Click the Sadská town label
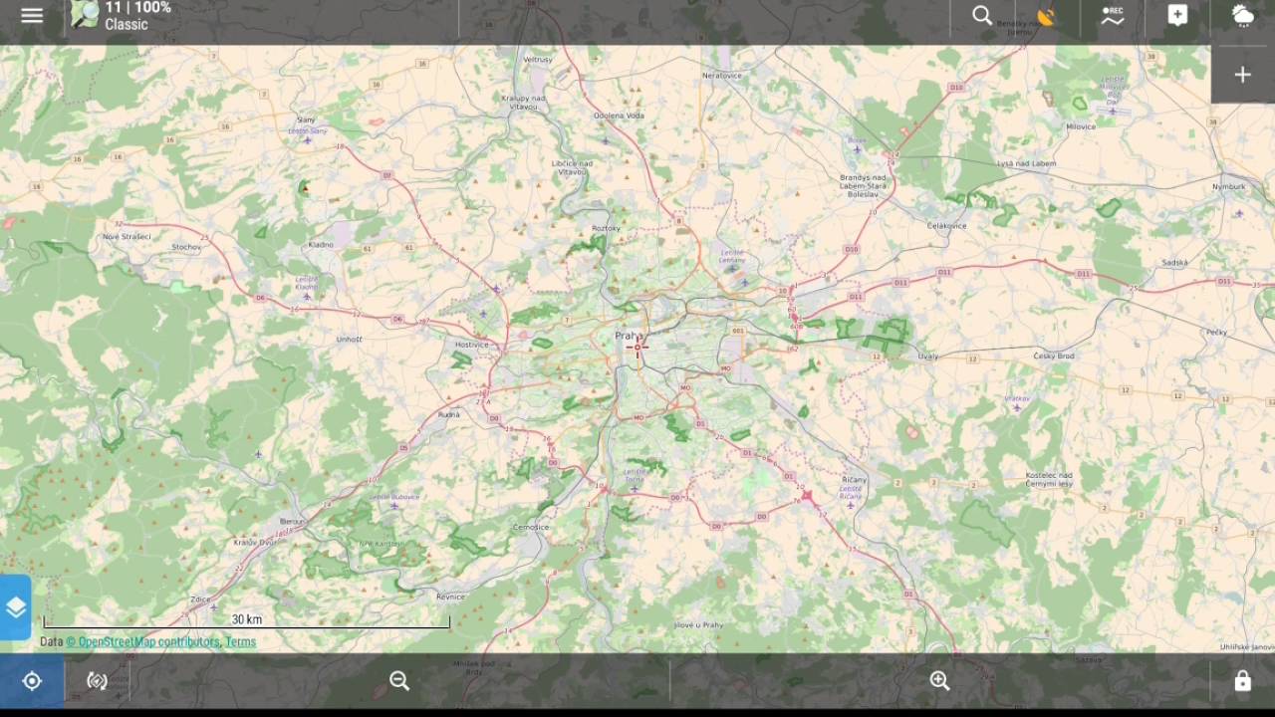This screenshot has height=717, width=1275. [x=1174, y=263]
